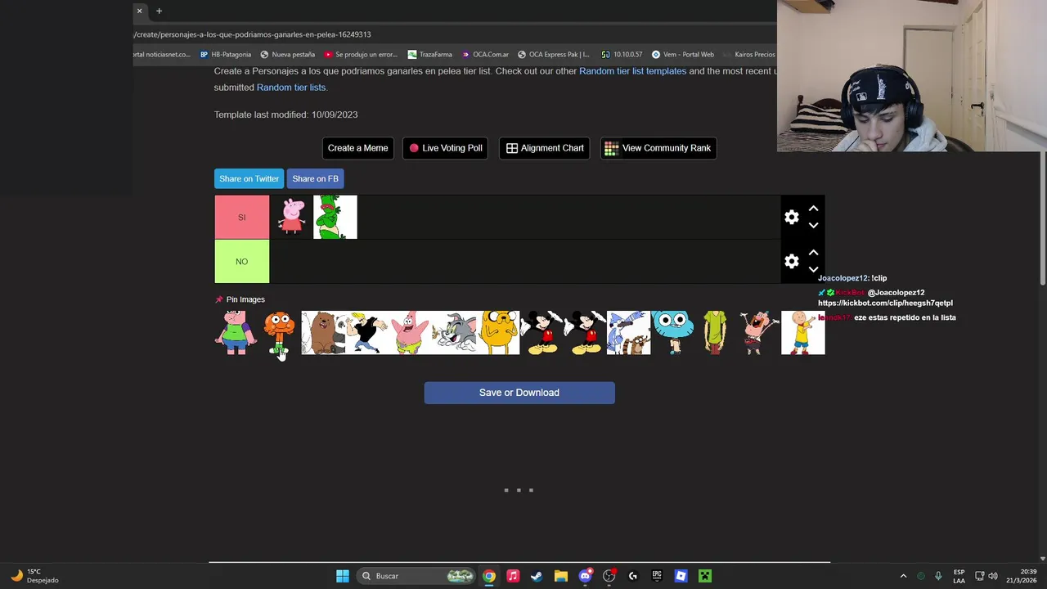1047x589 pixels.
Task: Click Save or Download button
Action: [519, 393]
